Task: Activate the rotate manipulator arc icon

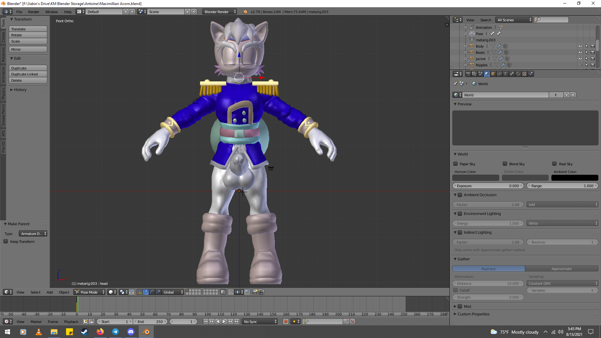Action: (x=152, y=292)
